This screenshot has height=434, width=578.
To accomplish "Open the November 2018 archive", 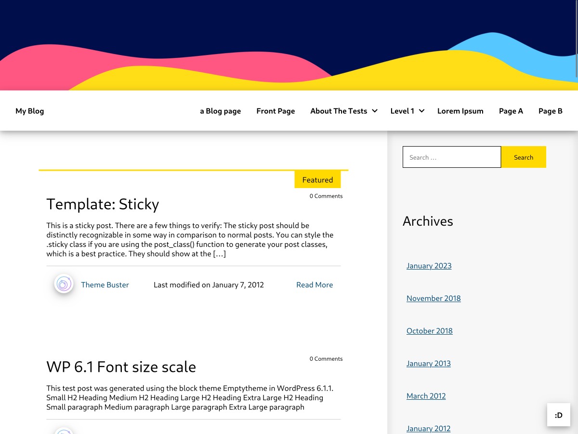I will [x=433, y=298].
